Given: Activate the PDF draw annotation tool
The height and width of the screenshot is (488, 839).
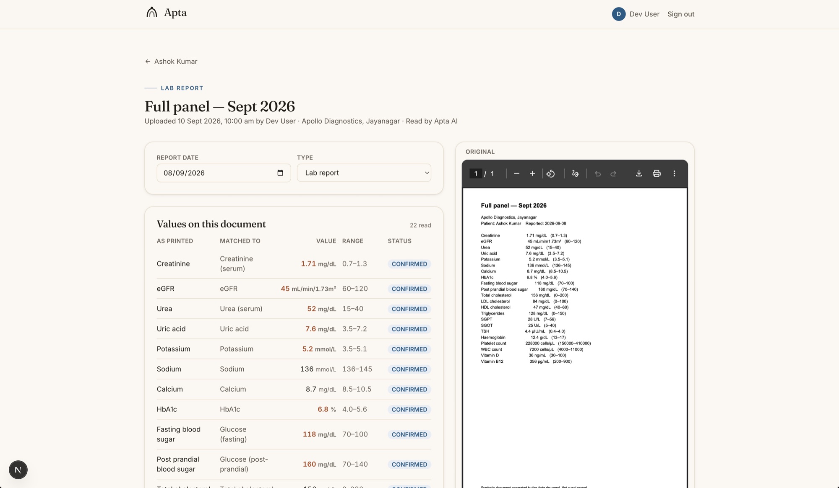Looking at the screenshot, I should (575, 173).
